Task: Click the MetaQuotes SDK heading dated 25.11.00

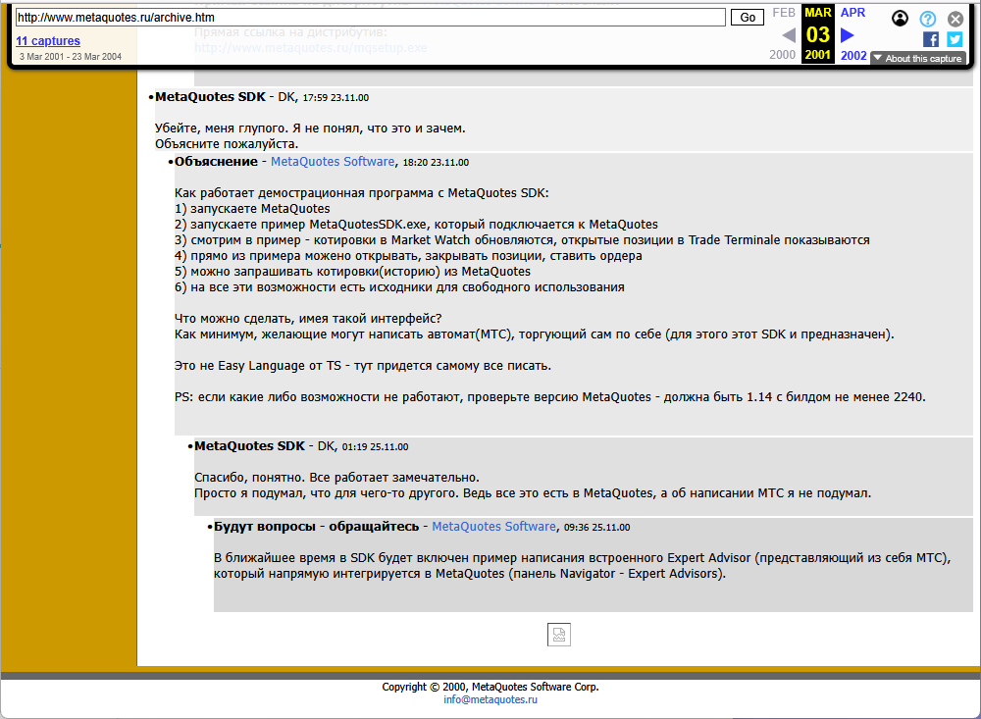Action: pyautogui.click(x=249, y=446)
